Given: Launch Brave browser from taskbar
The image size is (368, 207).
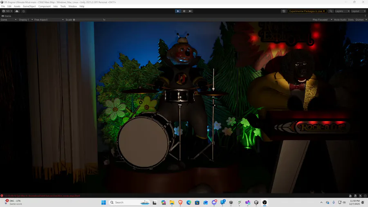Looking at the screenshot, I should click(x=180, y=202).
